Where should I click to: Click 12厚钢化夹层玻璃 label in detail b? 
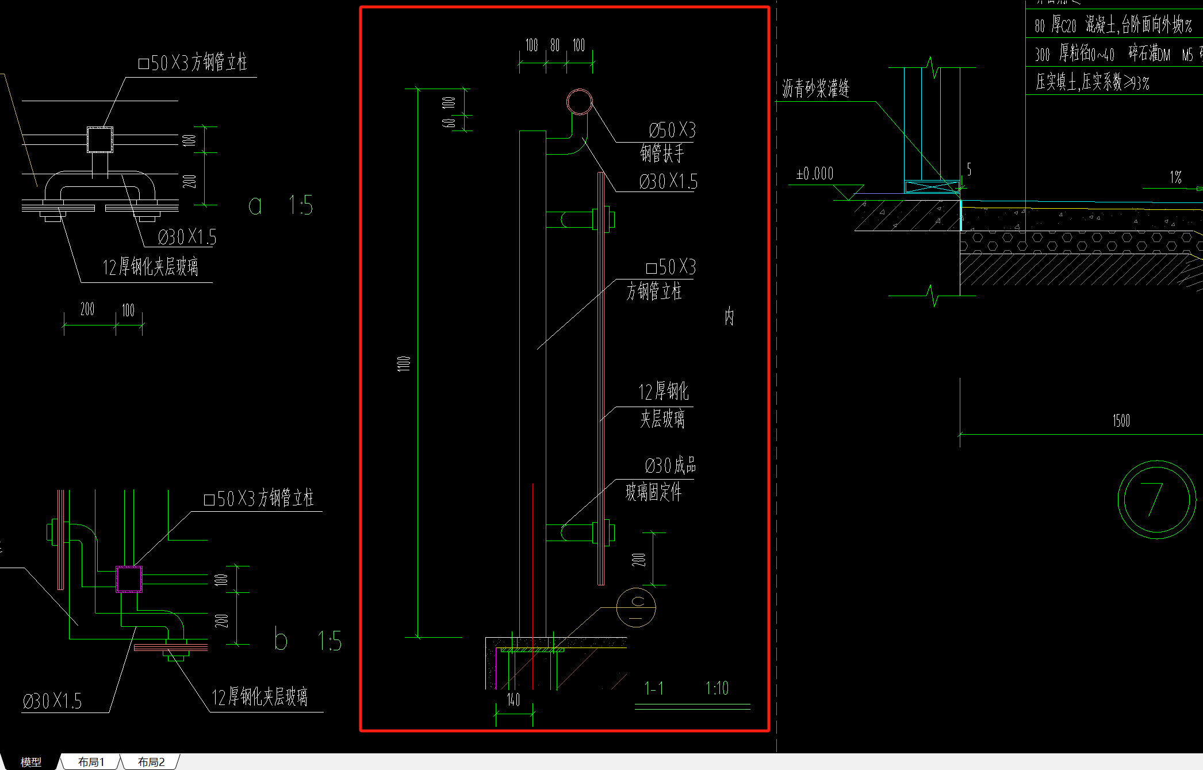tap(259, 697)
